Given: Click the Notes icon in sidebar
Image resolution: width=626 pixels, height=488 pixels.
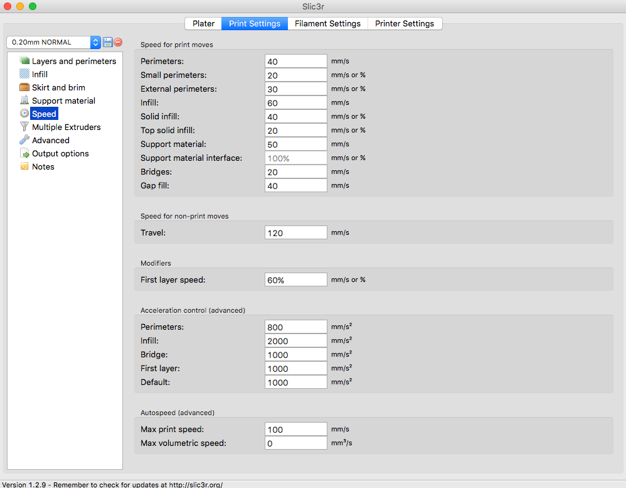Looking at the screenshot, I should [24, 166].
